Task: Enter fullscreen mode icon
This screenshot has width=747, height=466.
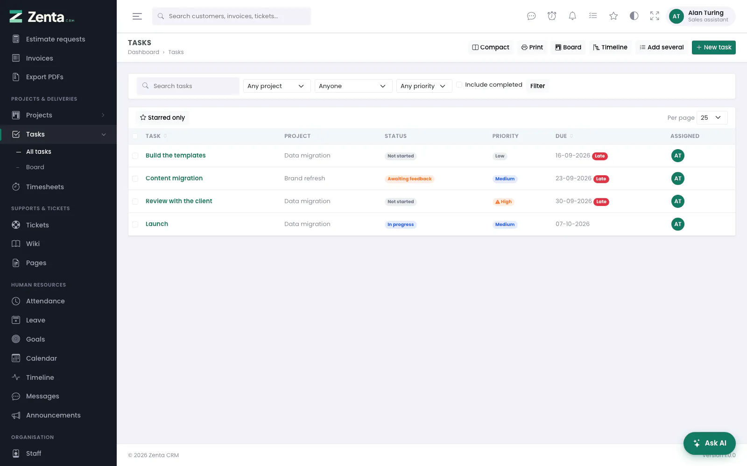Action: [655, 16]
